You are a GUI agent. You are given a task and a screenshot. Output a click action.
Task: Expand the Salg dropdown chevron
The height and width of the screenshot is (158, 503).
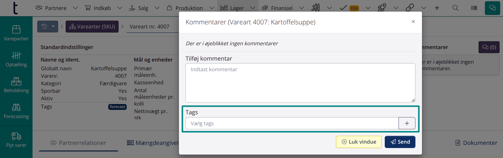tap(157, 8)
